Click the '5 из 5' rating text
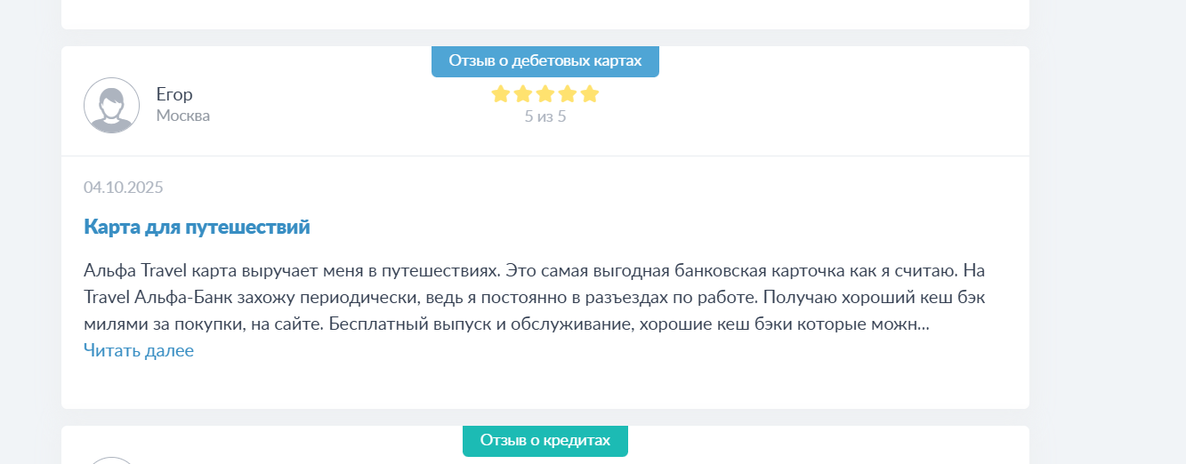 pyautogui.click(x=545, y=116)
